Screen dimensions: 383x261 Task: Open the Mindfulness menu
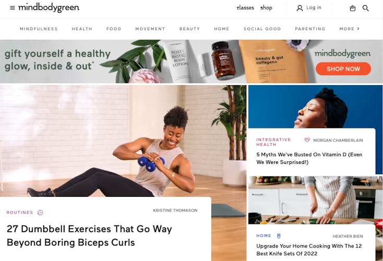(x=39, y=29)
